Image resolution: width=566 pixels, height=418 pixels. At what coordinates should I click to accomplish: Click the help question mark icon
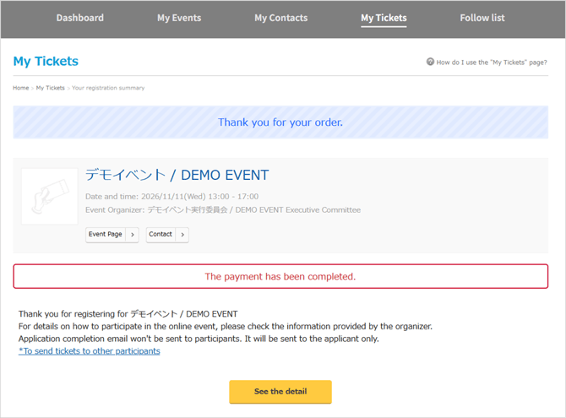430,62
